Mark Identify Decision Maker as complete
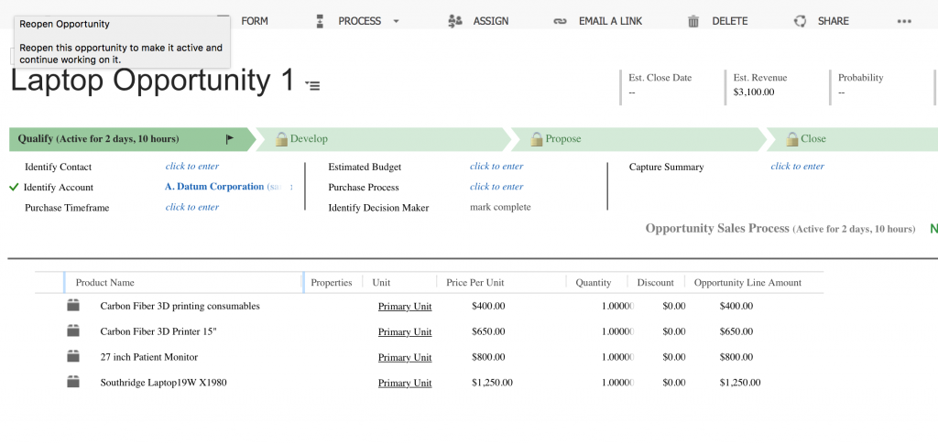The height and width of the screenshot is (444, 938). coord(500,207)
